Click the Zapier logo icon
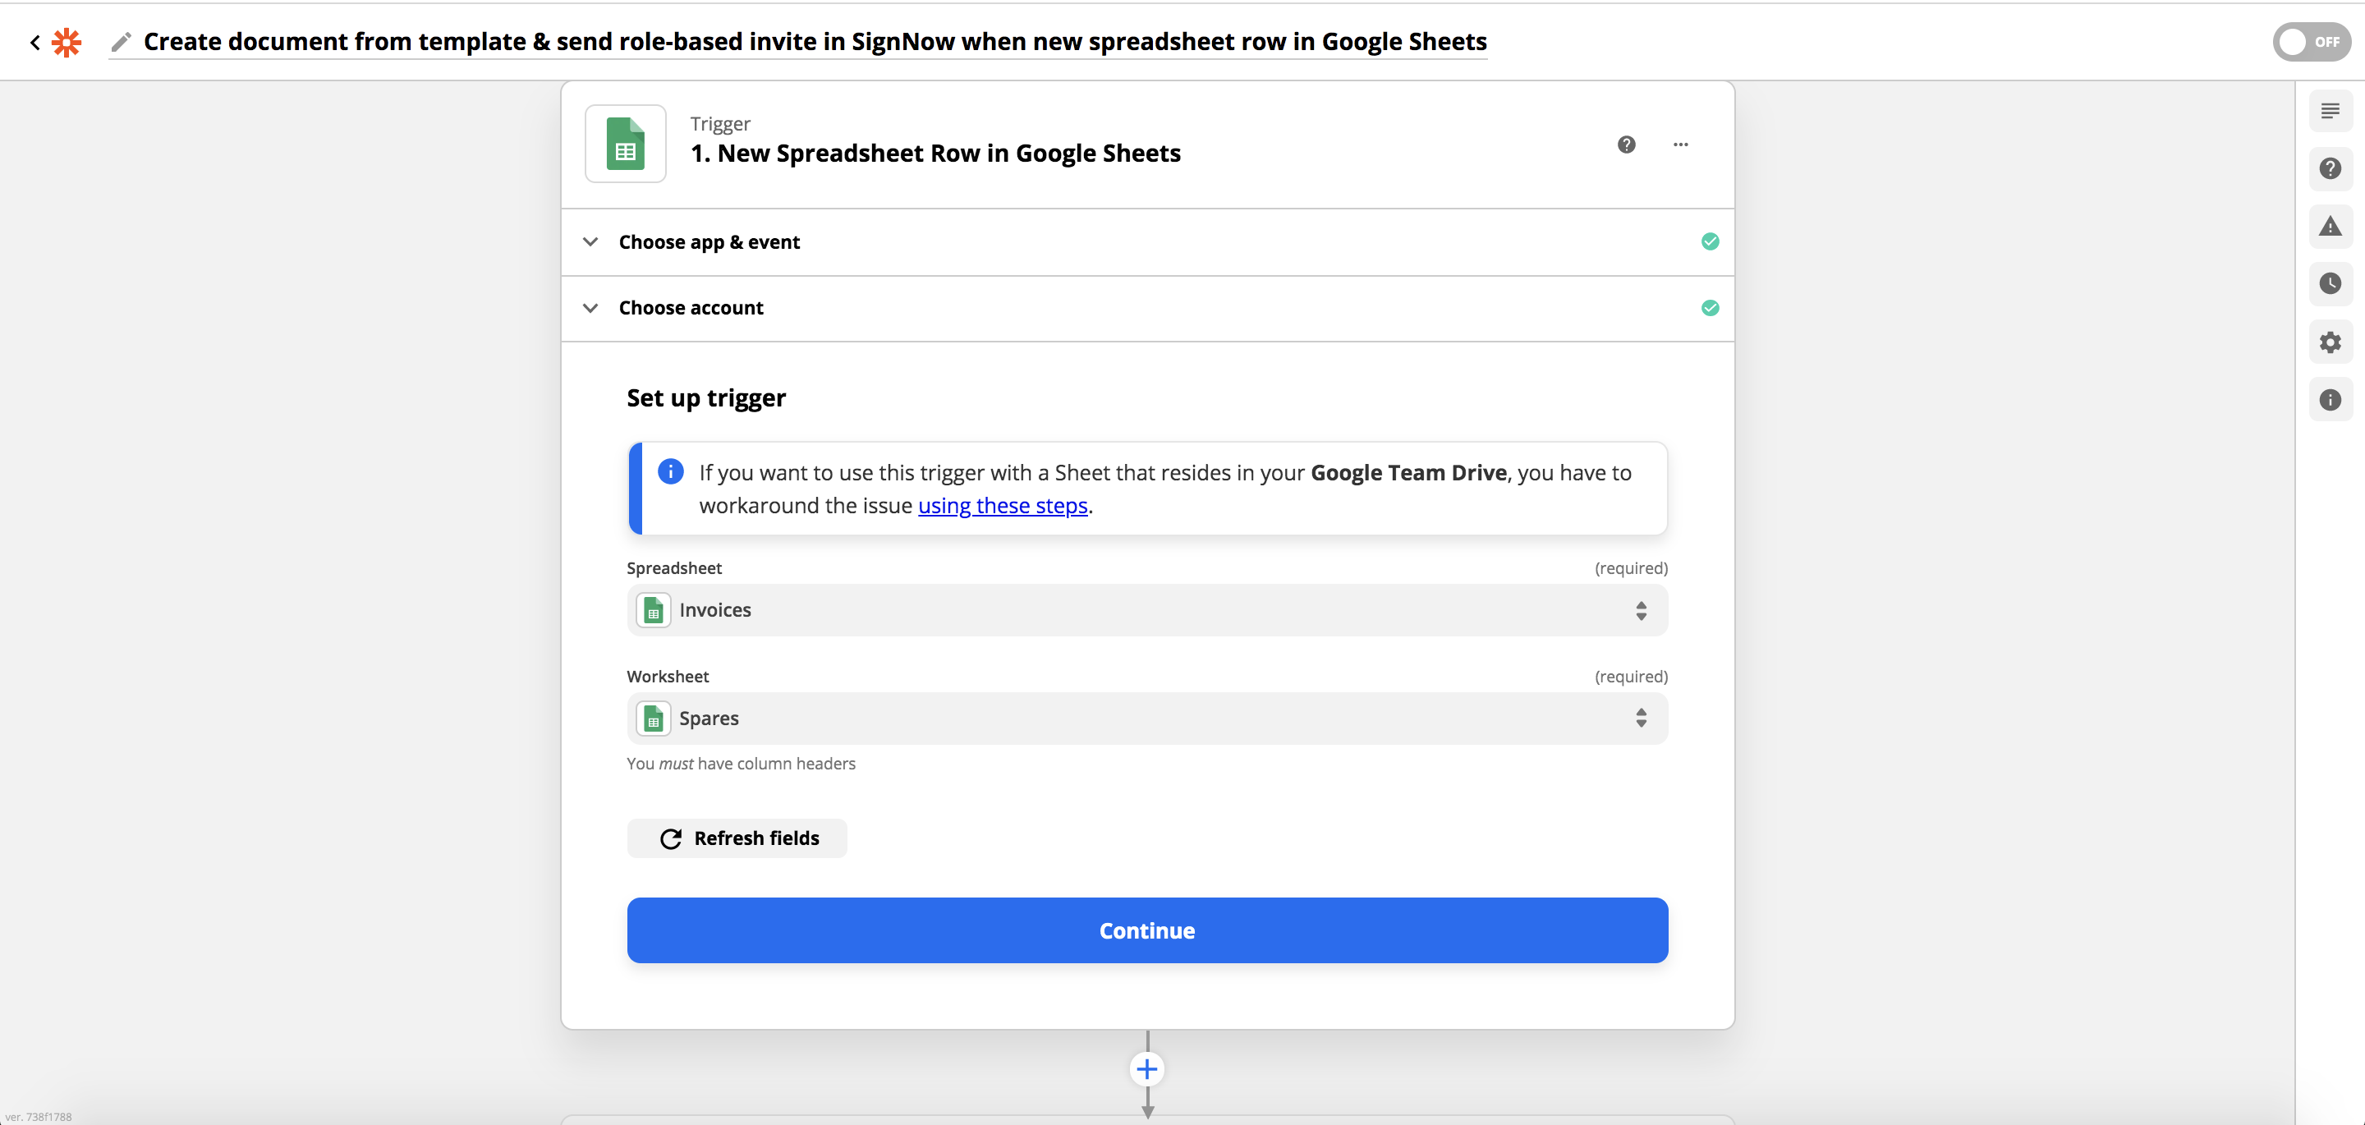Viewport: 2365px width, 1125px height. (x=66, y=42)
